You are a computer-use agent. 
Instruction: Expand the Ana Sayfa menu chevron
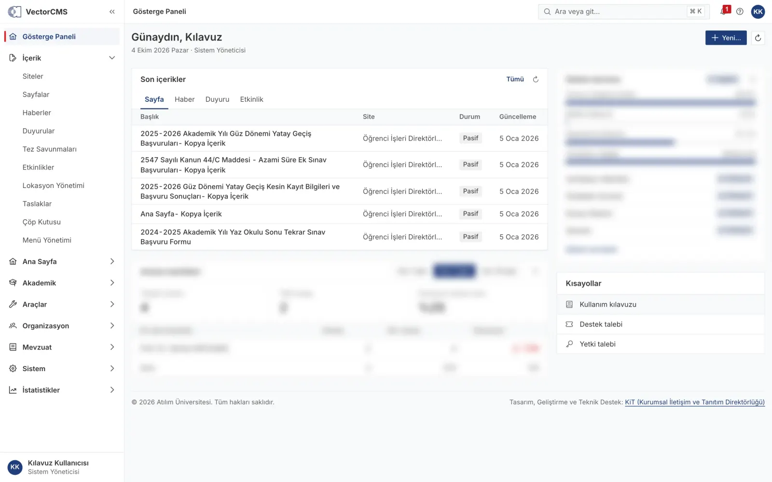click(112, 261)
